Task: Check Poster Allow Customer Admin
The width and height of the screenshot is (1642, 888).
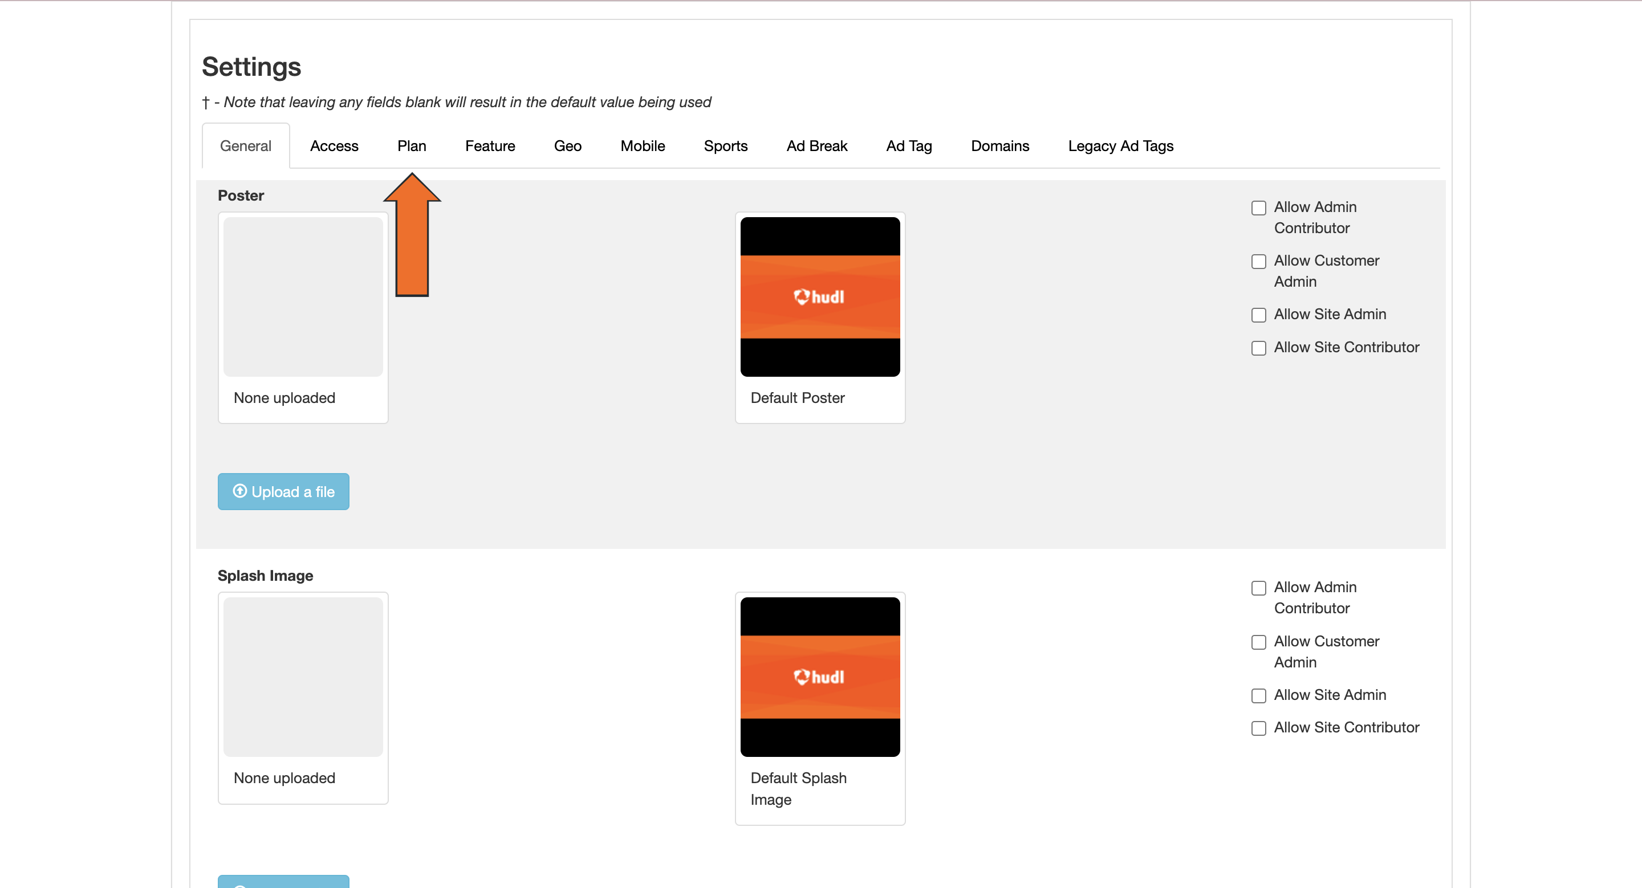Action: pyautogui.click(x=1258, y=262)
